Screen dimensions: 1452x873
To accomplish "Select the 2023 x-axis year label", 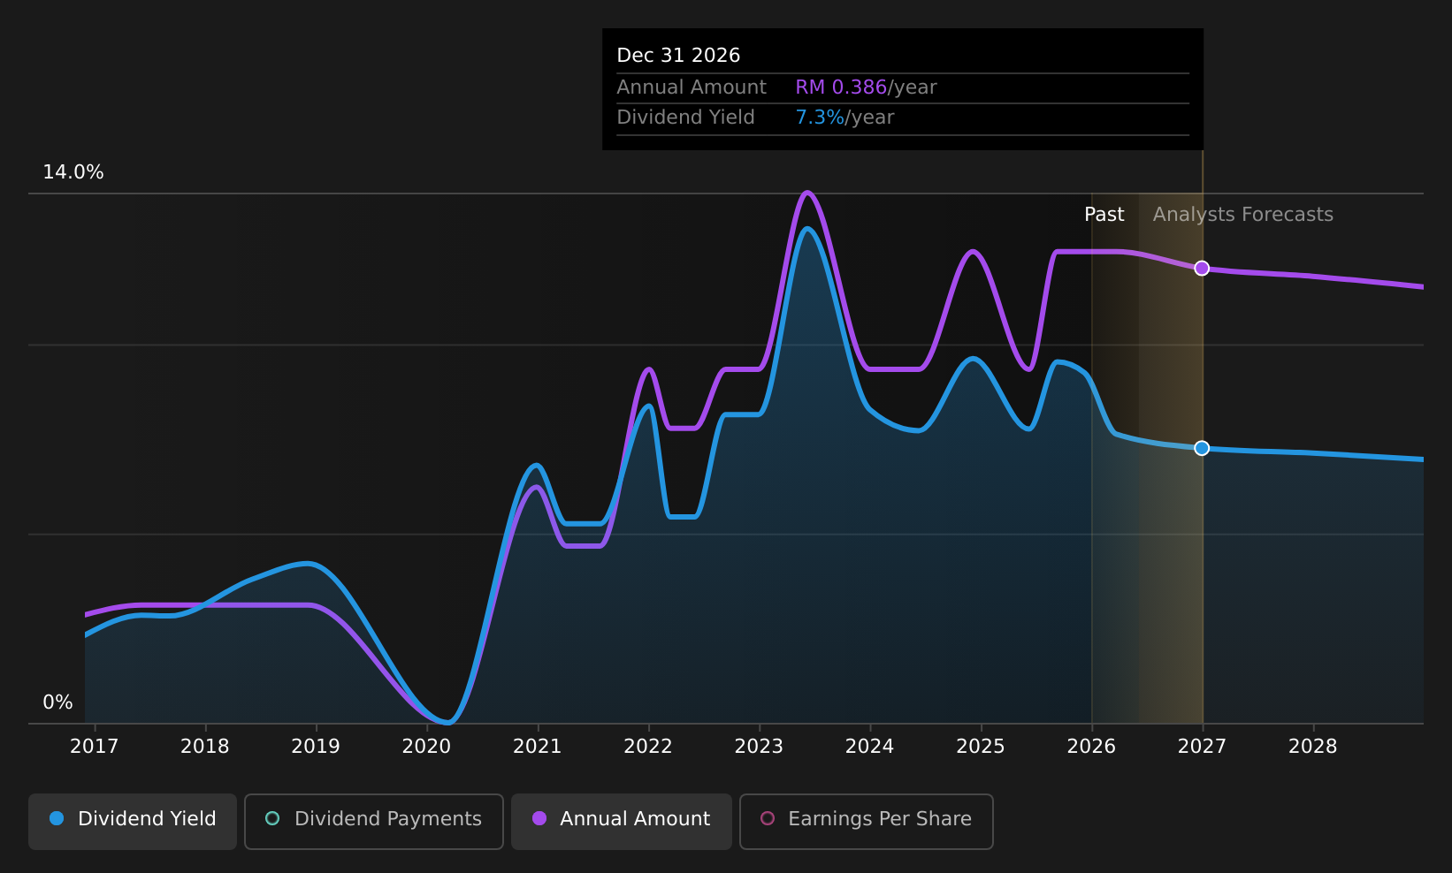I will pyautogui.click(x=759, y=747).
